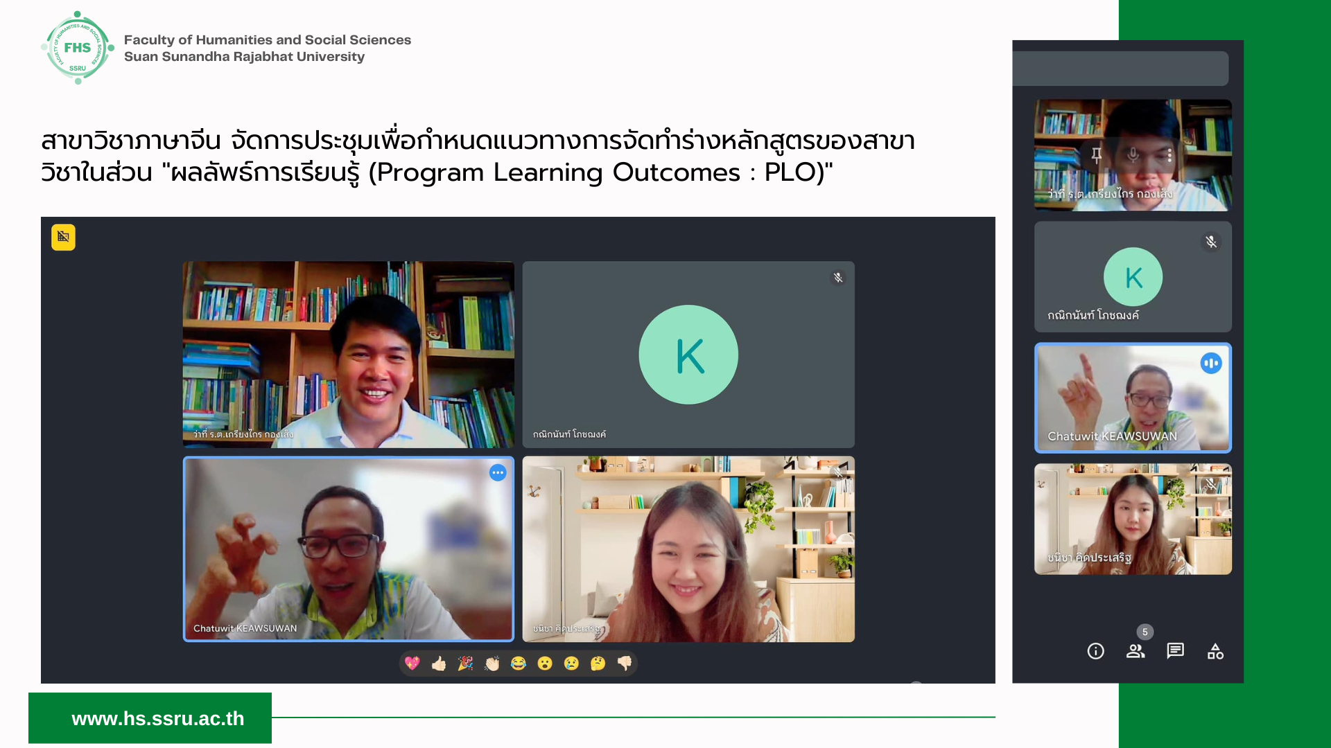
Task: Send the party popper reaction
Action: [465, 664]
